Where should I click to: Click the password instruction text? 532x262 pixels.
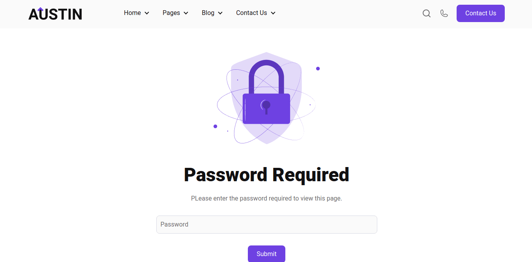point(266,198)
